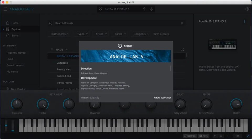Screen dimensions: 252x139
Task: Go to next preset with down arrow
Action: 151,9
